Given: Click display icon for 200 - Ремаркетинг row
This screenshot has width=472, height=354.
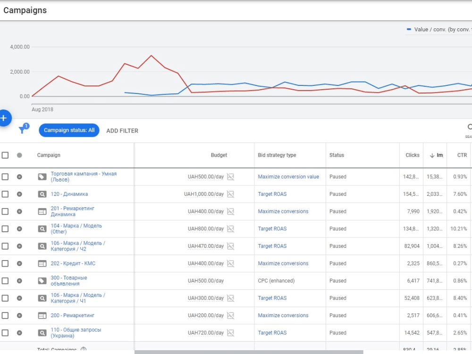Looking at the screenshot, I should pos(42,315).
